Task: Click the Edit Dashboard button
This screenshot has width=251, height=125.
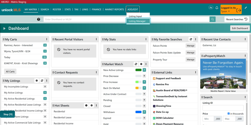Action: (240, 28)
